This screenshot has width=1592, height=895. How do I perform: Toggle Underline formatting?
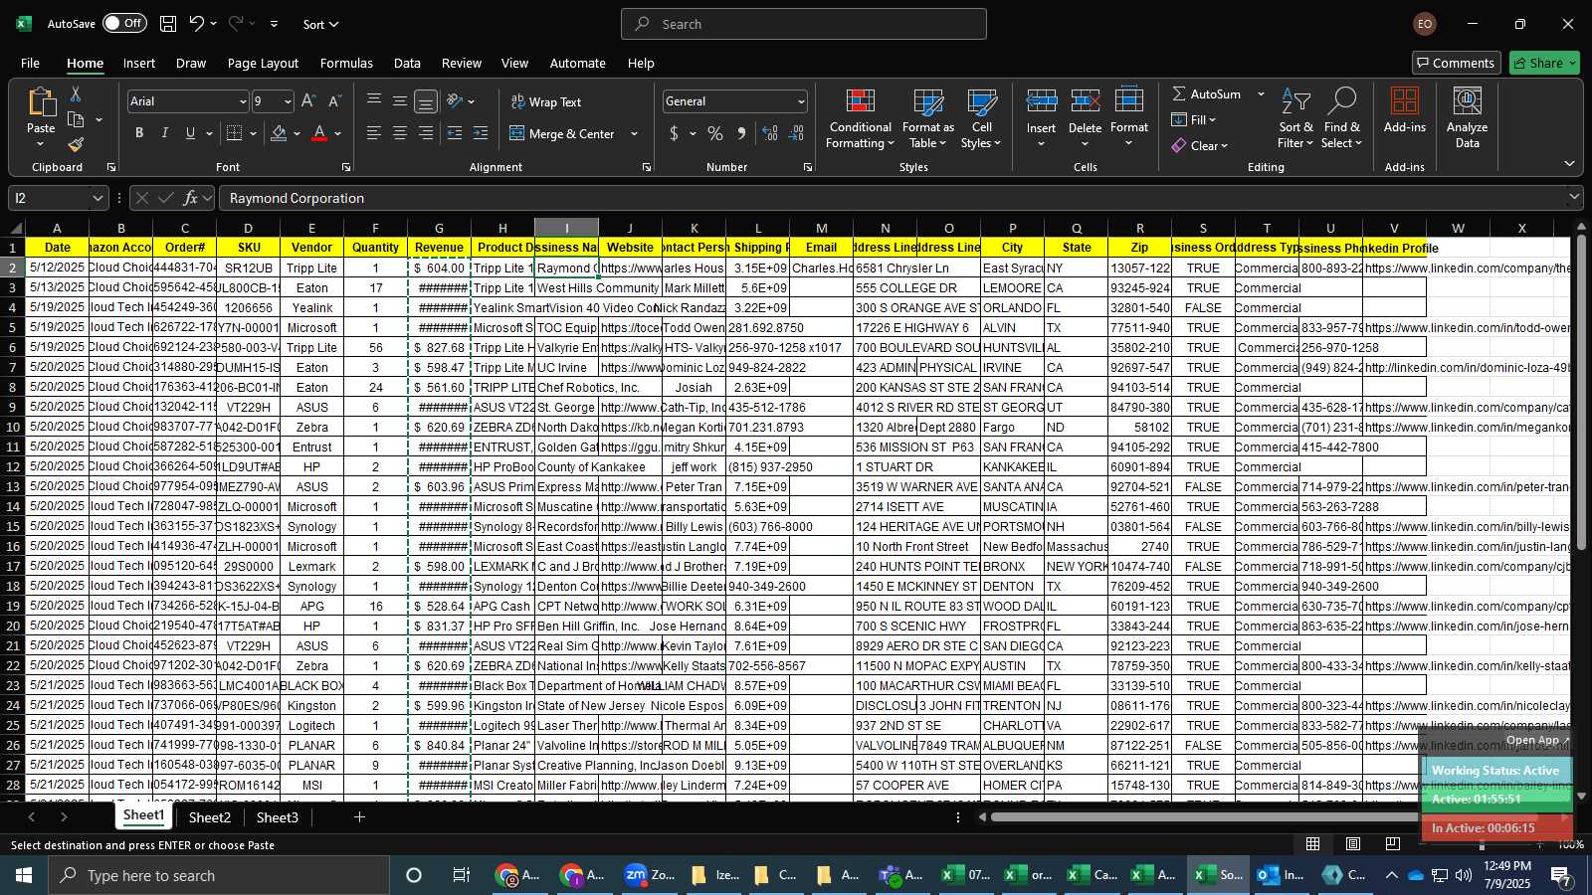pos(190,133)
